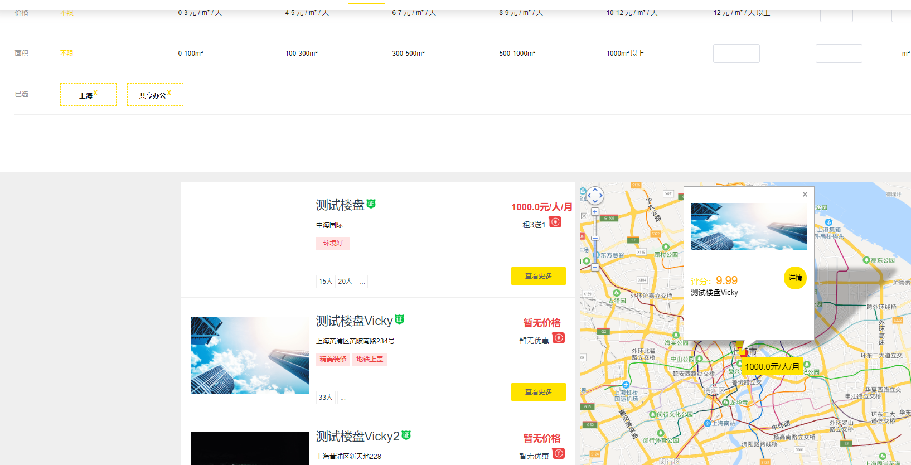Filter area by 1000m² 以上
Image resolution: width=911 pixels, height=465 pixels.
click(626, 54)
